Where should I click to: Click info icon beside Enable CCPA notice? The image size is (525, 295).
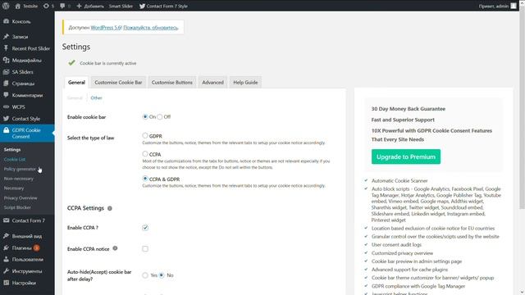point(115,248)
